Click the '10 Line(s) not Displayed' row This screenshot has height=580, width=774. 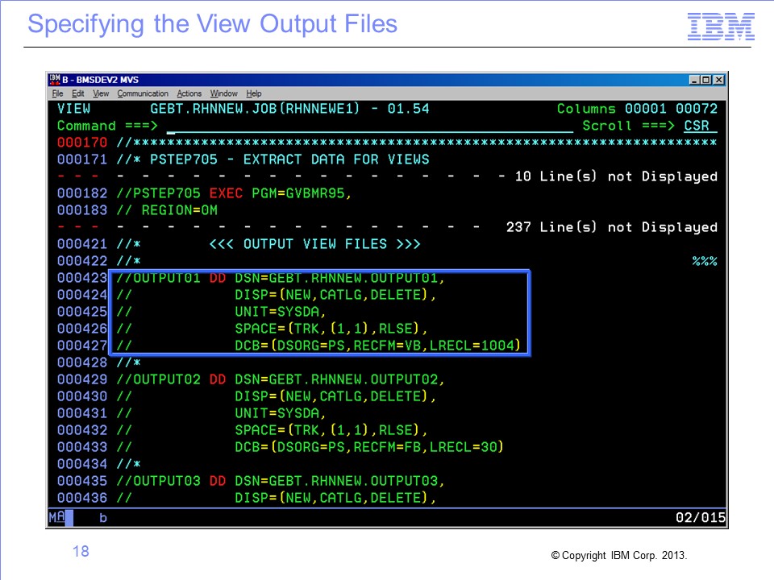pyautogui.click(x=387, y=176)
